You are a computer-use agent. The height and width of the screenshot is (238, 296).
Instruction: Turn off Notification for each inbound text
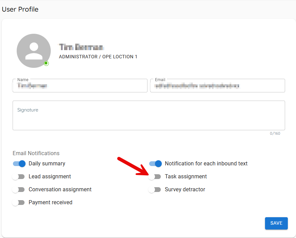pyautogui.click(x=155, y=164)
